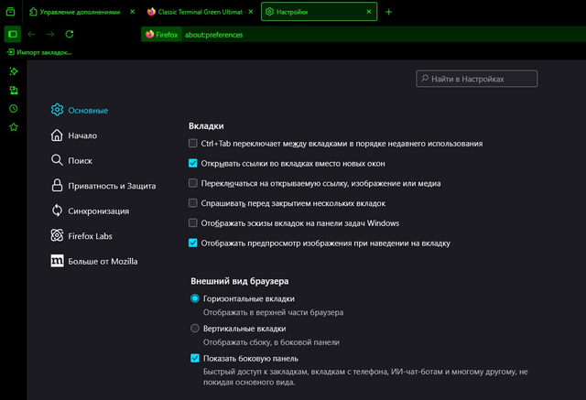Image resolution: width=586 pixels, height=400 pixels.
Task: Click 'Импорт закладок...' bookmarks toolbar link
Action: (39, 52)
